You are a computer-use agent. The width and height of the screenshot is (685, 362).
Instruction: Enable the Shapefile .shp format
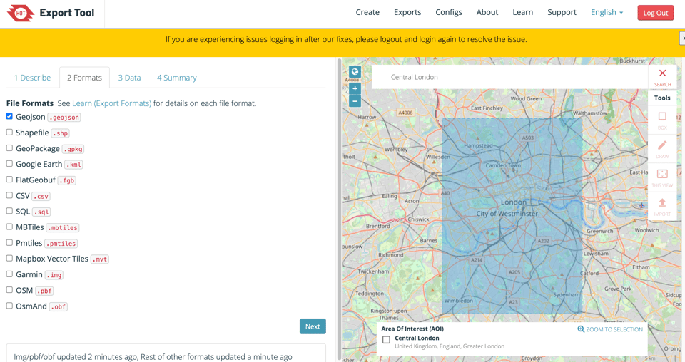pyautogui.click(x=9, y=132)
